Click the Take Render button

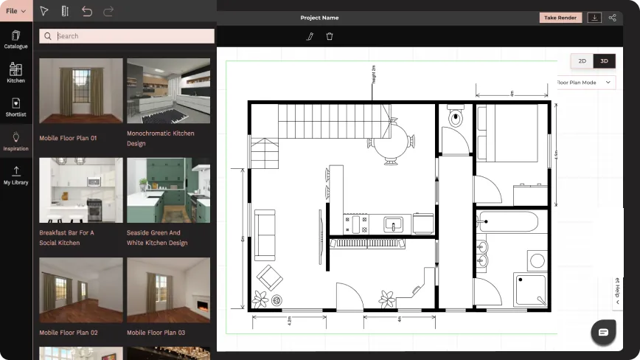click(560, 18)
